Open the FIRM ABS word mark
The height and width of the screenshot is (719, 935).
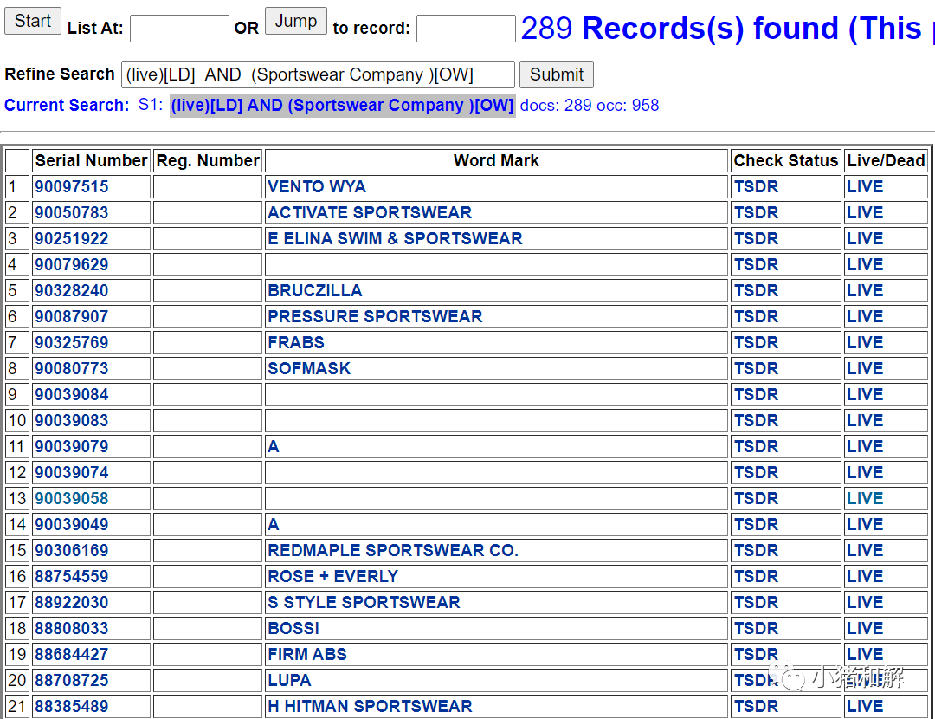point(307,655)
